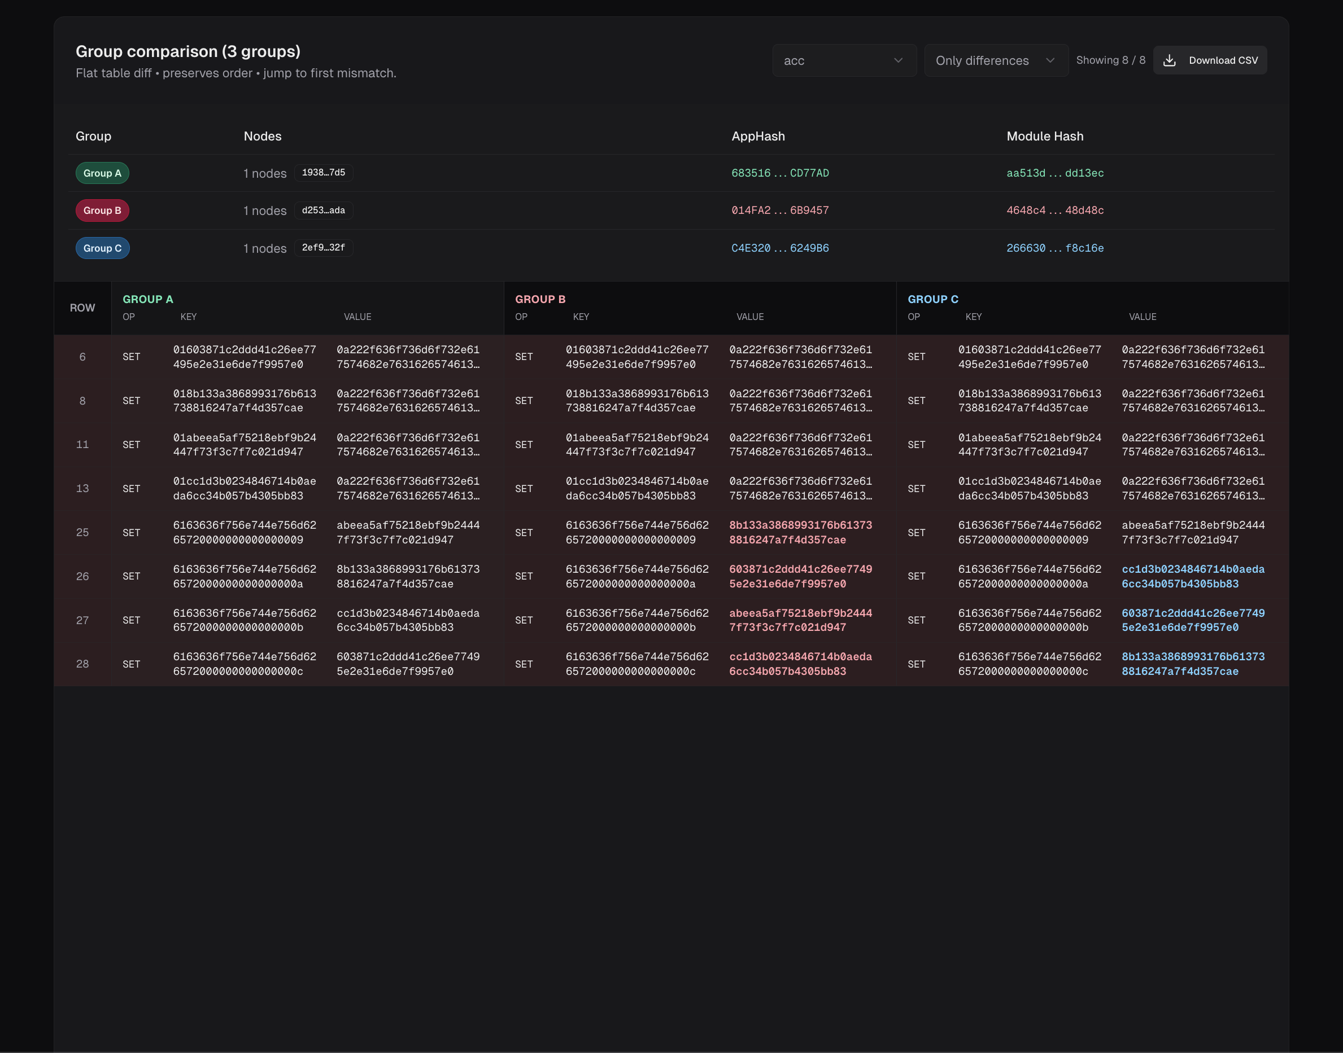Open the 'Only differences' filter dropdown

pyautogui.click(x=996, y=60)
